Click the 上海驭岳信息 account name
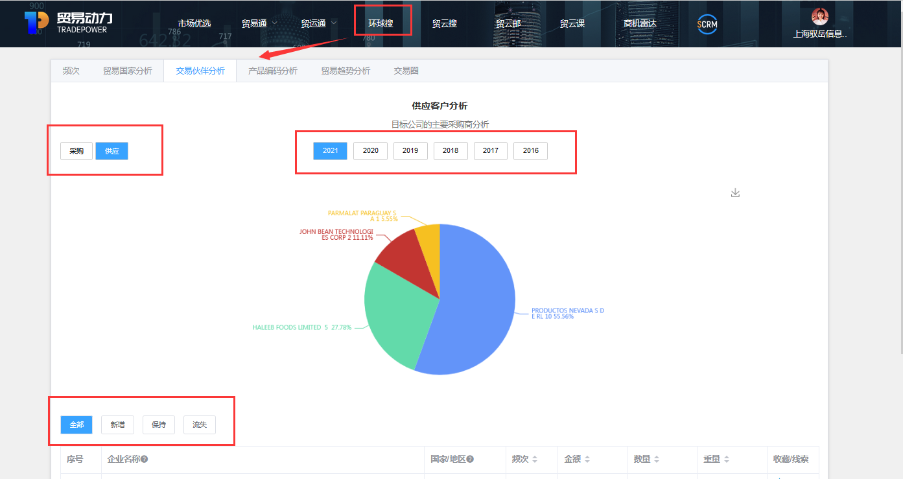 (x=820, y=34)
